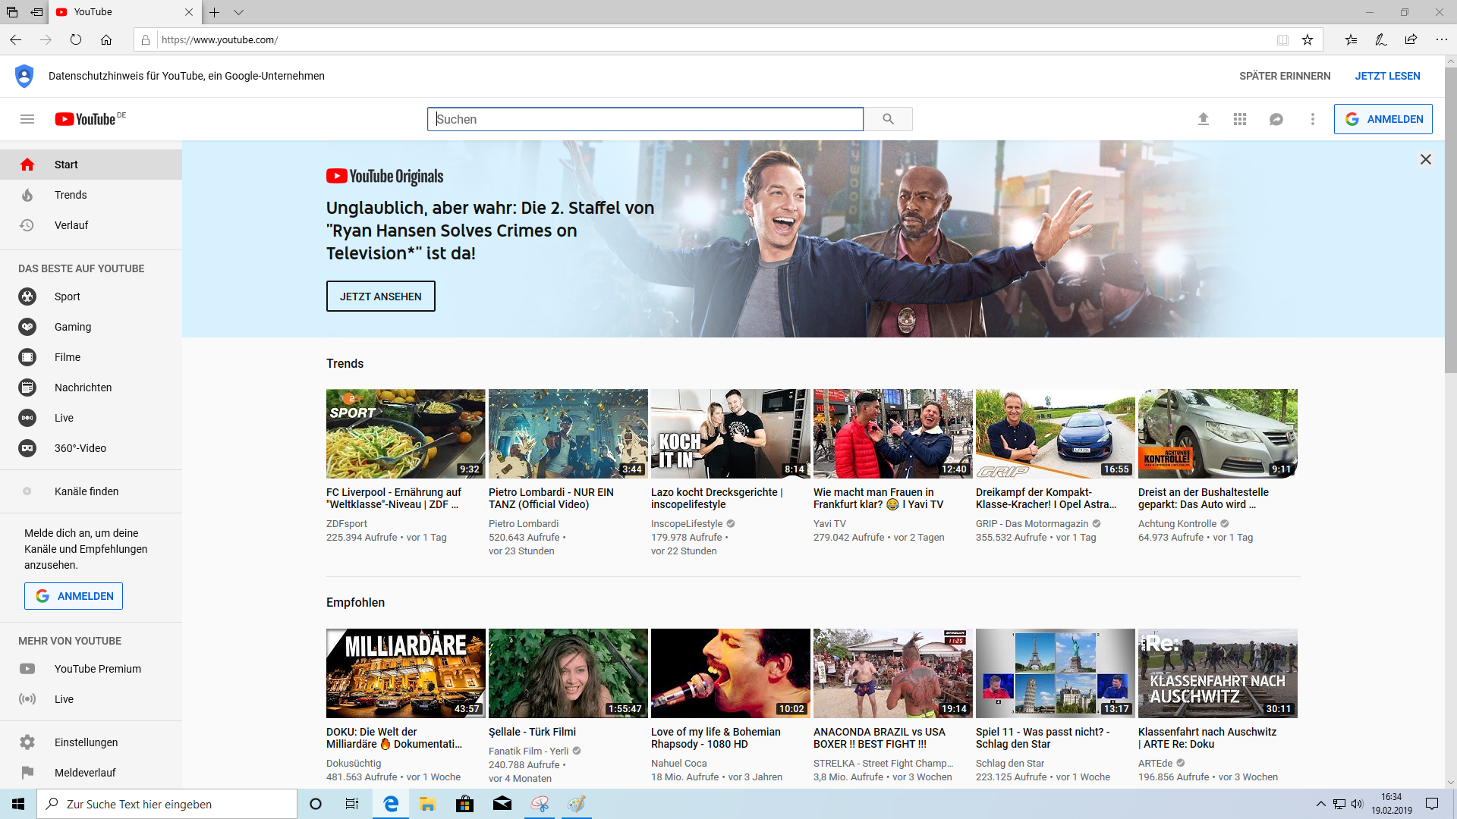Click JETZT LESEN
Viewport: 1457px width, 819px height.
[1387, 76]
